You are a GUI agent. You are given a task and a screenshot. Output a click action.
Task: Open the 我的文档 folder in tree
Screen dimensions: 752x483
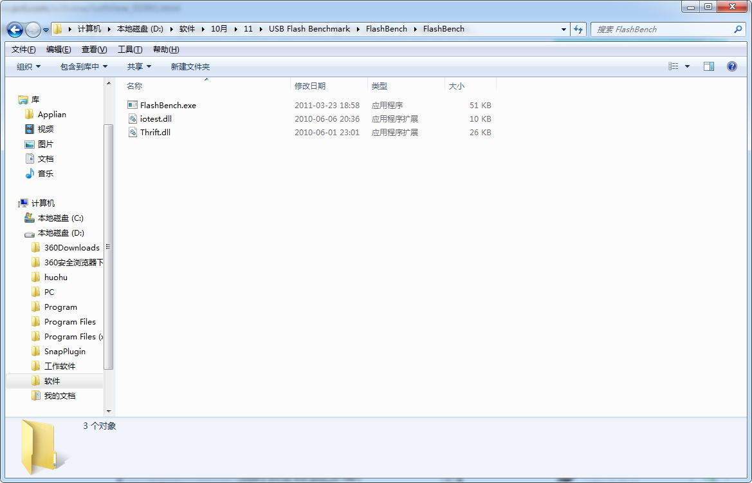tap(60, 396)
